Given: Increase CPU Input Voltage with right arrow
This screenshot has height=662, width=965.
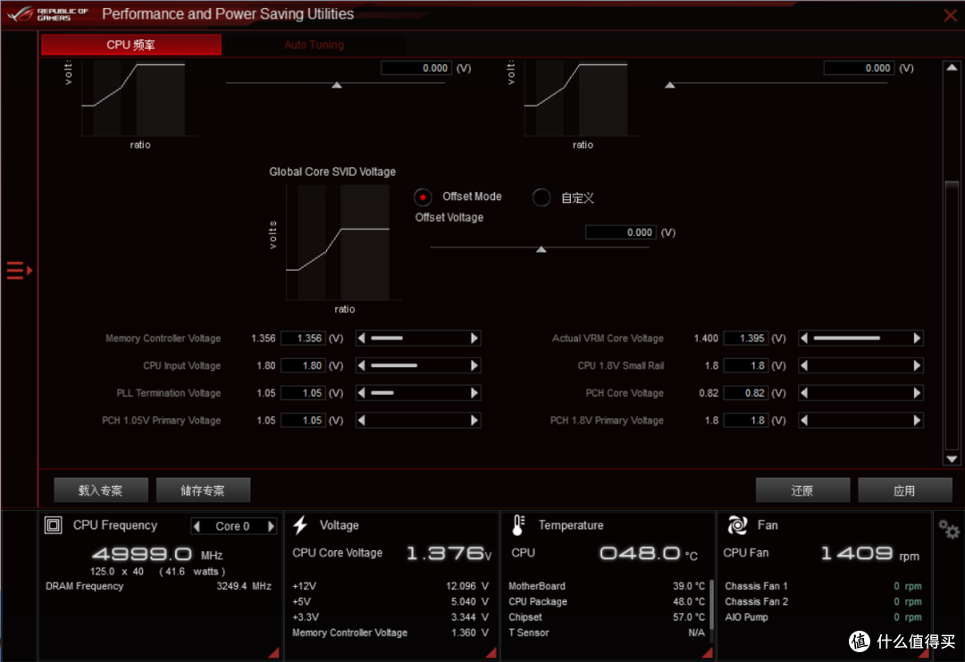Looking at the screenshot, I should click(x=474, y=365).
